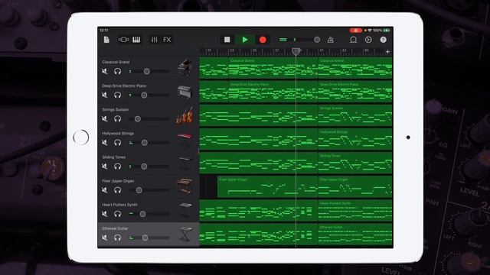This screenshot has width=490, height=275.
Task: Mute the Classical Grand track
Action: coord(105,71)
